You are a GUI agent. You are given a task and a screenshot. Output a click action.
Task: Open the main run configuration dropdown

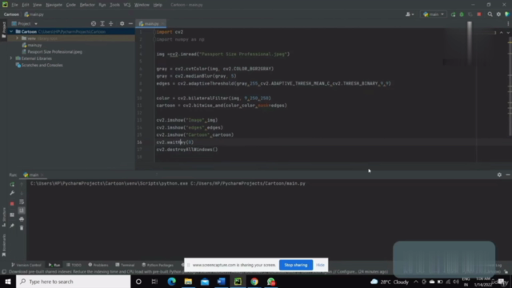click(x=434, y=14)
